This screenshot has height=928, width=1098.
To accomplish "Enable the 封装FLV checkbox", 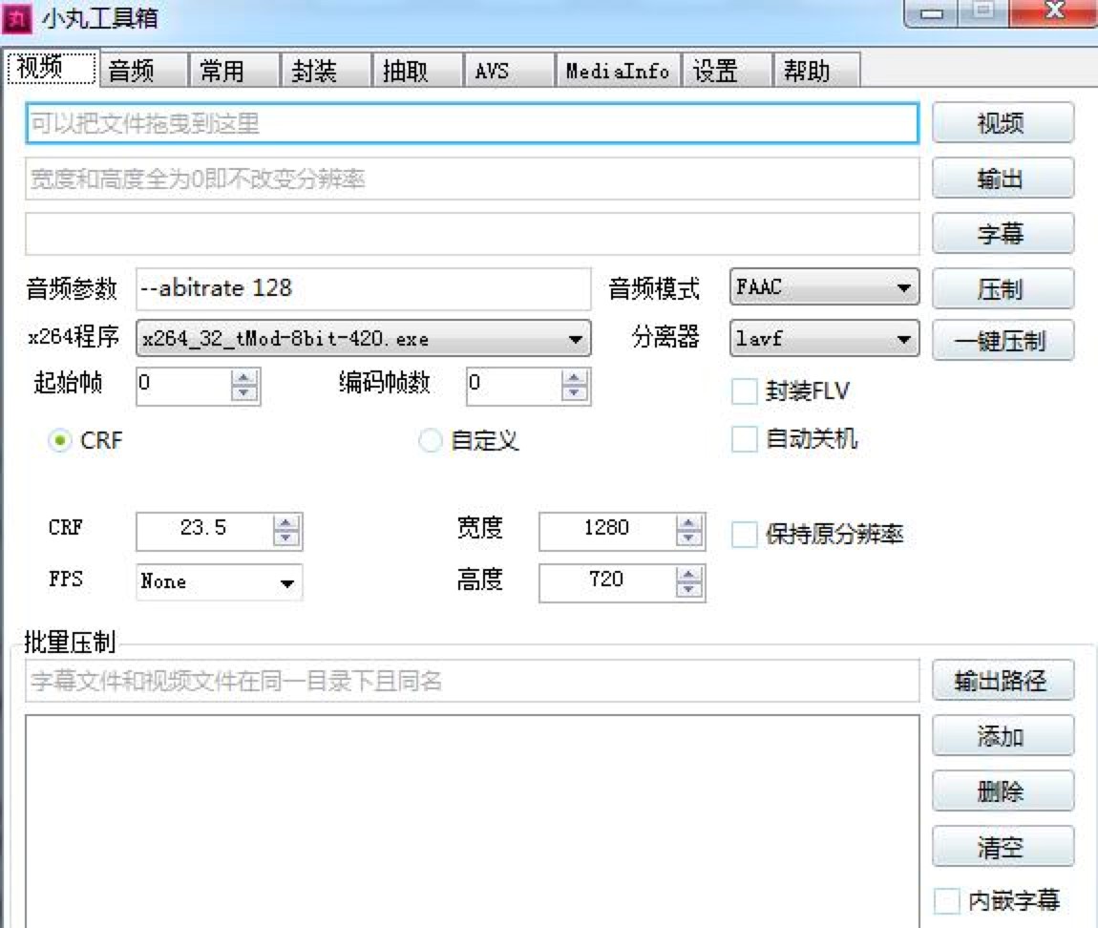I will coord(743,390).
